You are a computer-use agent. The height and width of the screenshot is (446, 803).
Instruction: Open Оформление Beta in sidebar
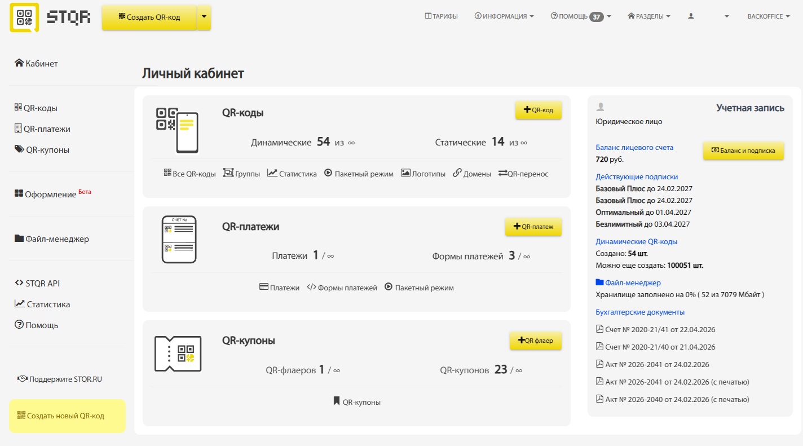click(x=52, y=194)
